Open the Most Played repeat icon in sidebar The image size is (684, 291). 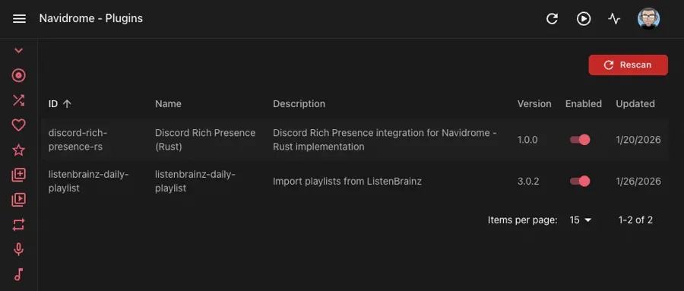point(18,225)
